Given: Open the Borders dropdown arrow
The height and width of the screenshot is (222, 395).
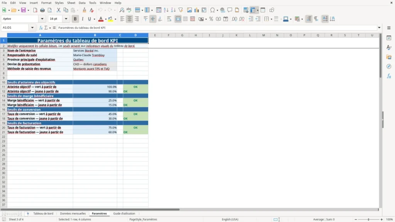Looking at the screenshot, I should 271,19.
